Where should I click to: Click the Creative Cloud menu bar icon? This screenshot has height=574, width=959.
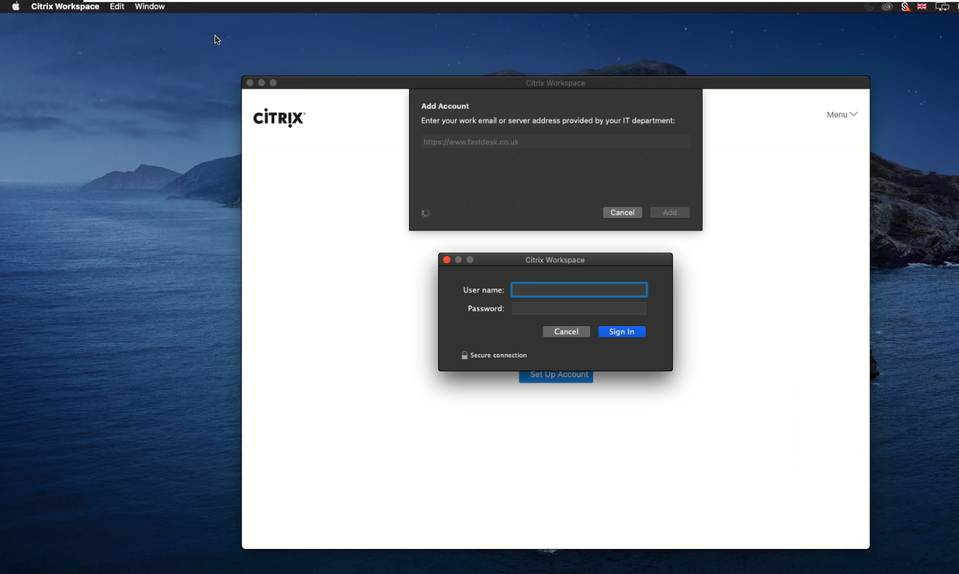[x=887, y=7]
